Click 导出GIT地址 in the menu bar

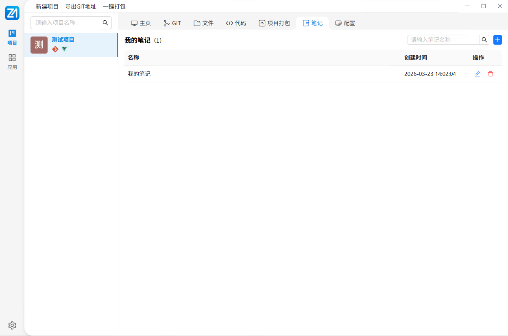(81, 6)
